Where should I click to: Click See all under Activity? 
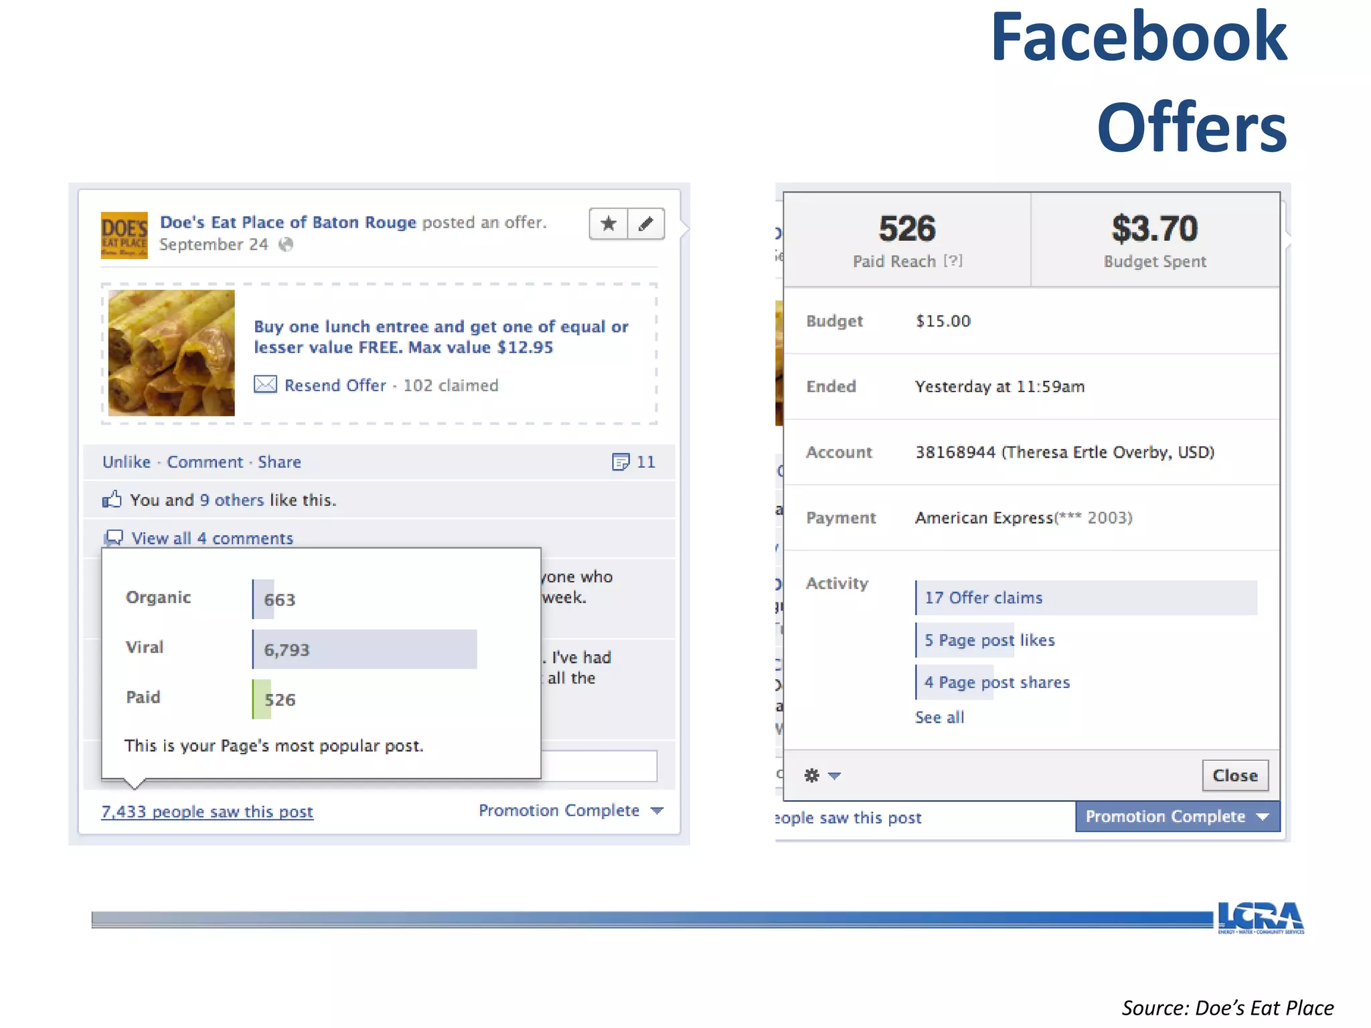click(939, 717)
